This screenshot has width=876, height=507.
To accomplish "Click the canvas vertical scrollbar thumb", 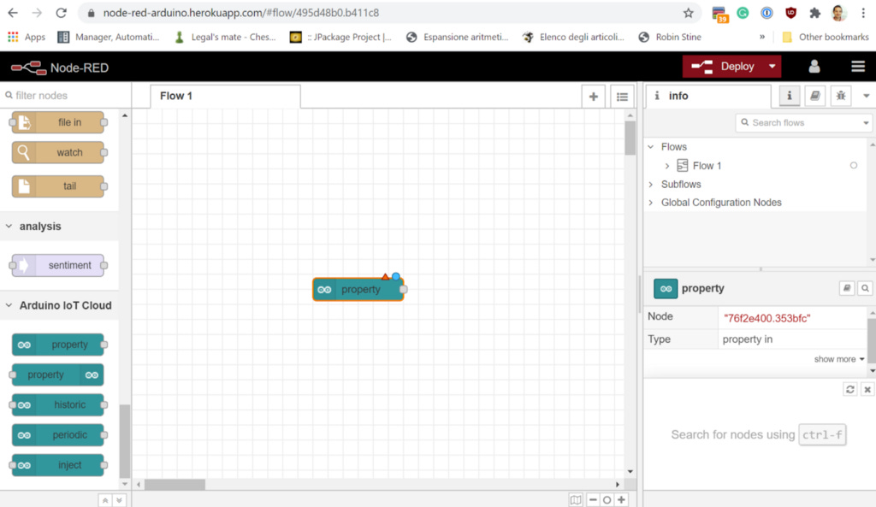I will (x=630, y=138).
